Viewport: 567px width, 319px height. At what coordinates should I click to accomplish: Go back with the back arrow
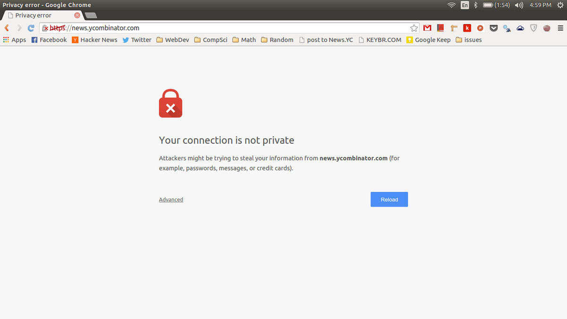[7, 28]
